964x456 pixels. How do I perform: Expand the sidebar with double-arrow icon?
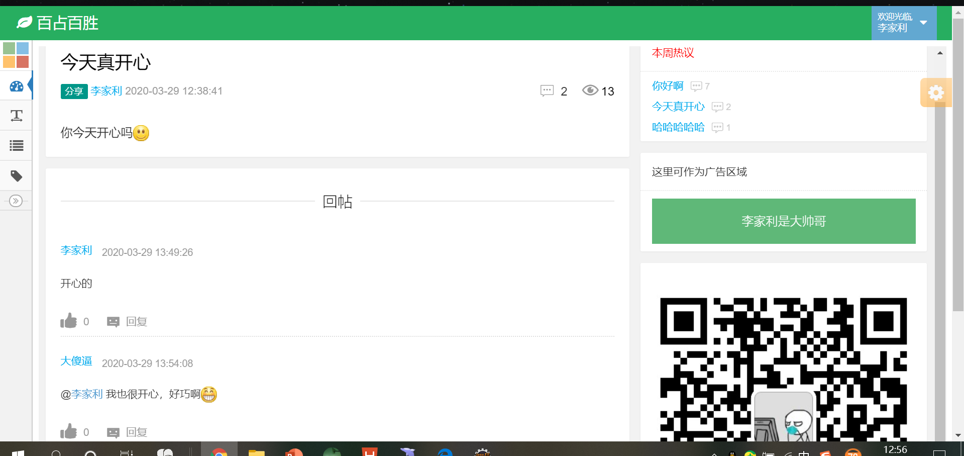click(16, 201)
